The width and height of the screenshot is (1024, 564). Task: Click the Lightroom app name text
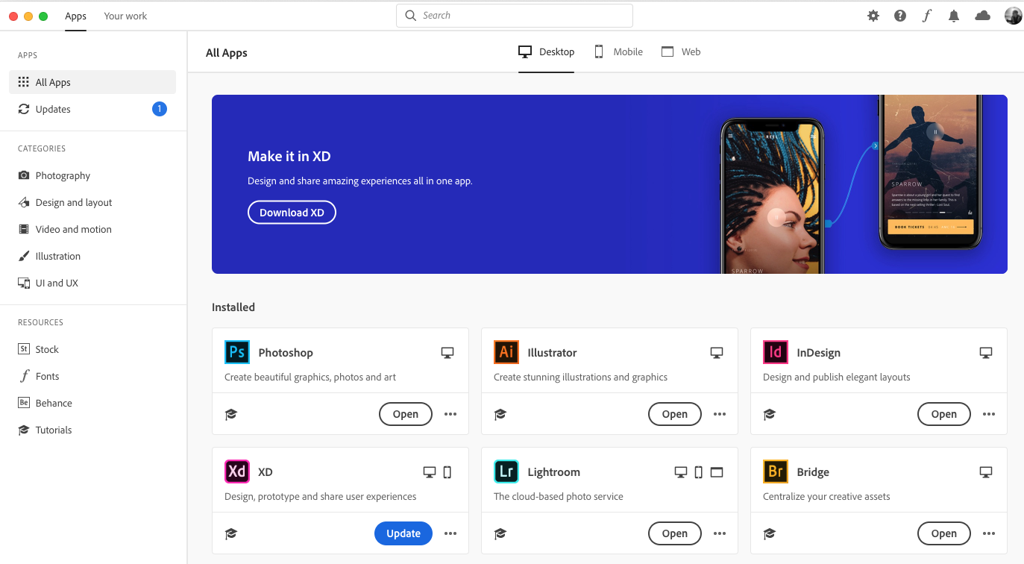(x=554, y=471)
